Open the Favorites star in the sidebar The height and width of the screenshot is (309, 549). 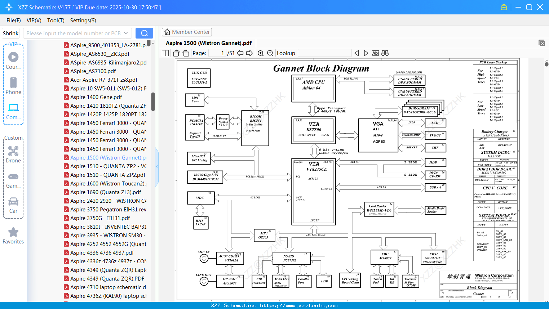point(13,236)
